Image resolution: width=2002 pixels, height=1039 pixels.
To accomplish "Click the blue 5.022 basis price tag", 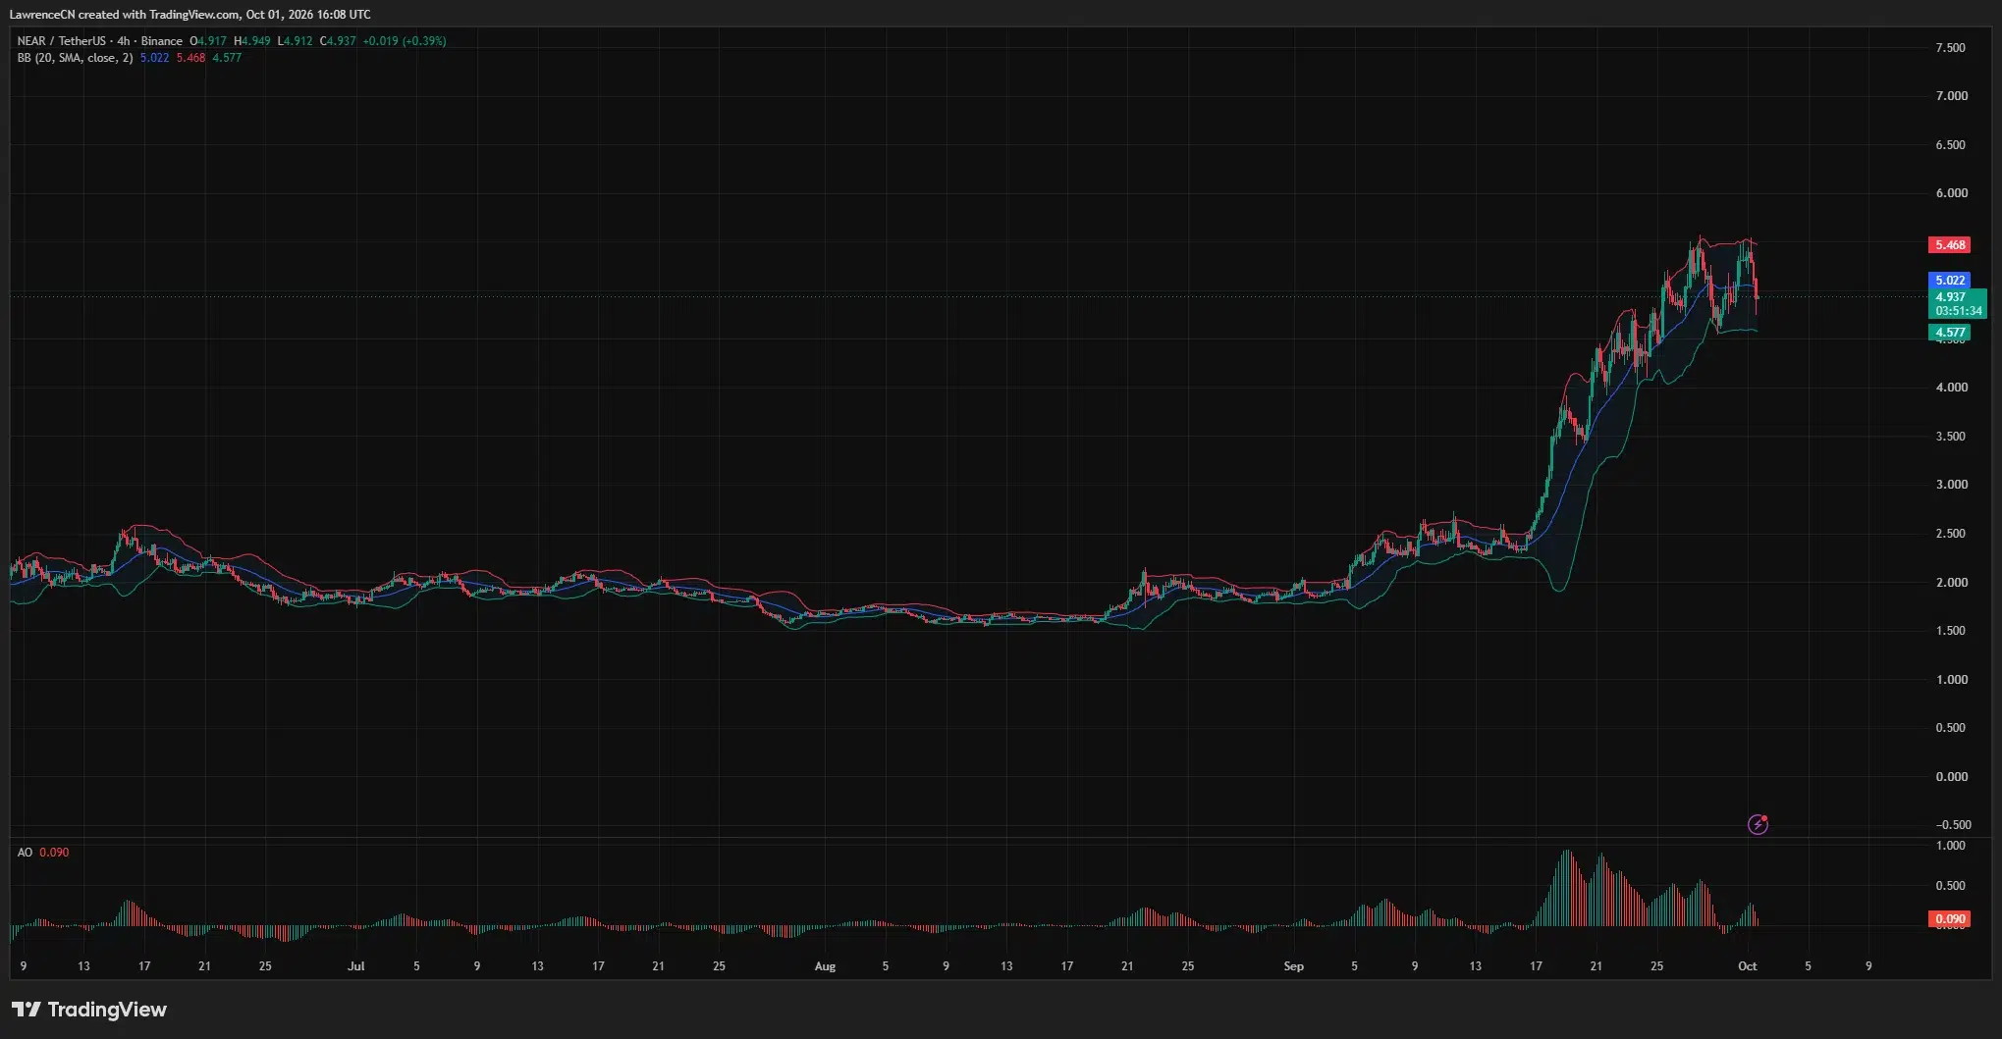I will [1949, 281].
